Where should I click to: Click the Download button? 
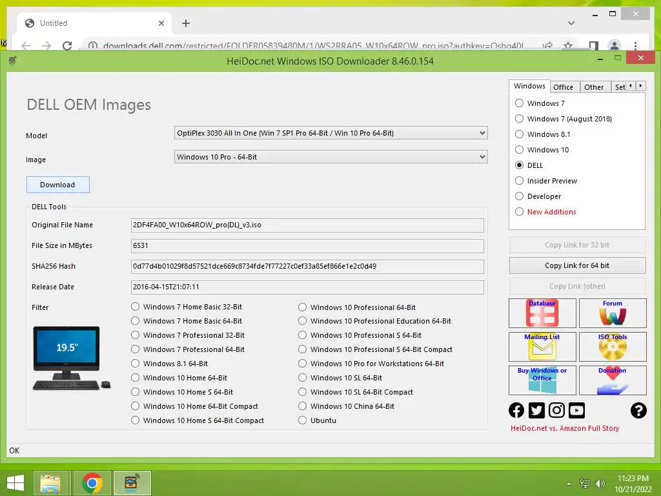click(x=57, y=185)
